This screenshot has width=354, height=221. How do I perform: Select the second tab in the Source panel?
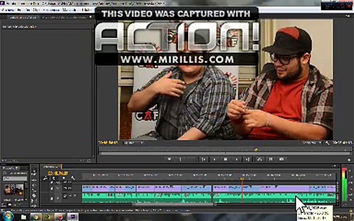[x=65, y=17]
